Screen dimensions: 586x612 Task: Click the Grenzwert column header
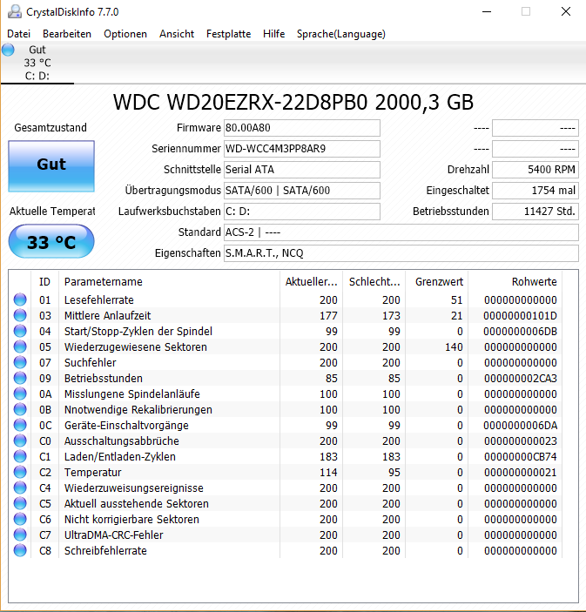(x=437, y=282)
